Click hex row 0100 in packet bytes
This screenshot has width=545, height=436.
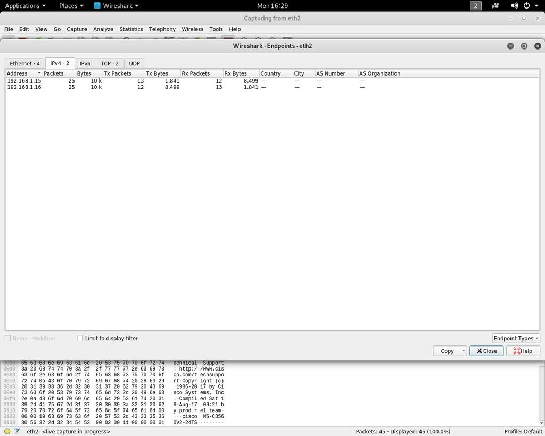114,405
